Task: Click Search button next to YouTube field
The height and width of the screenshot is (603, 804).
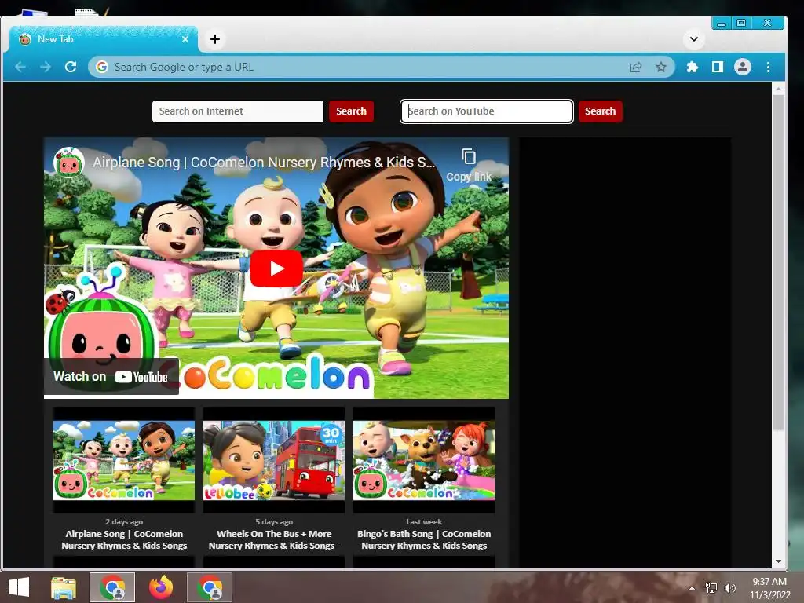Action: [x=601, y=111]
